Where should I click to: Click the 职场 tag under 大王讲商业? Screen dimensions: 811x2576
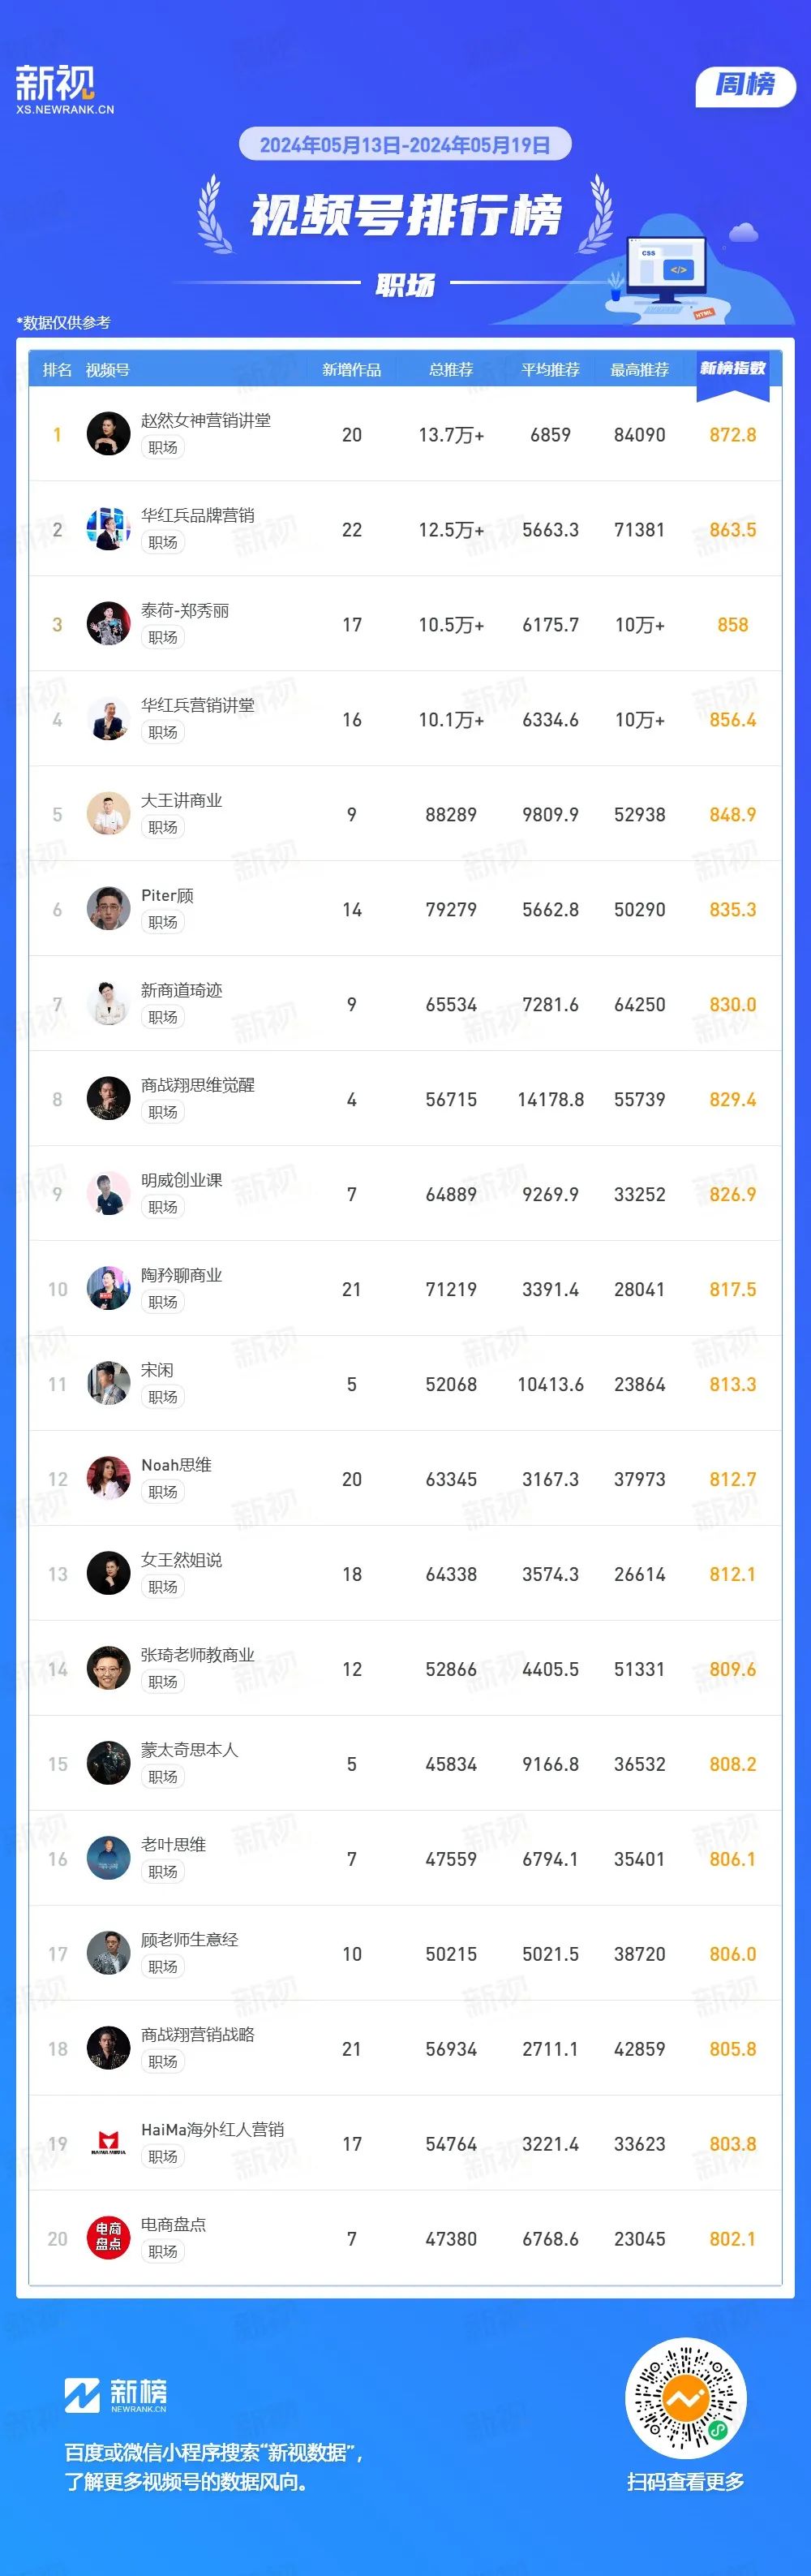click(163, 827)
